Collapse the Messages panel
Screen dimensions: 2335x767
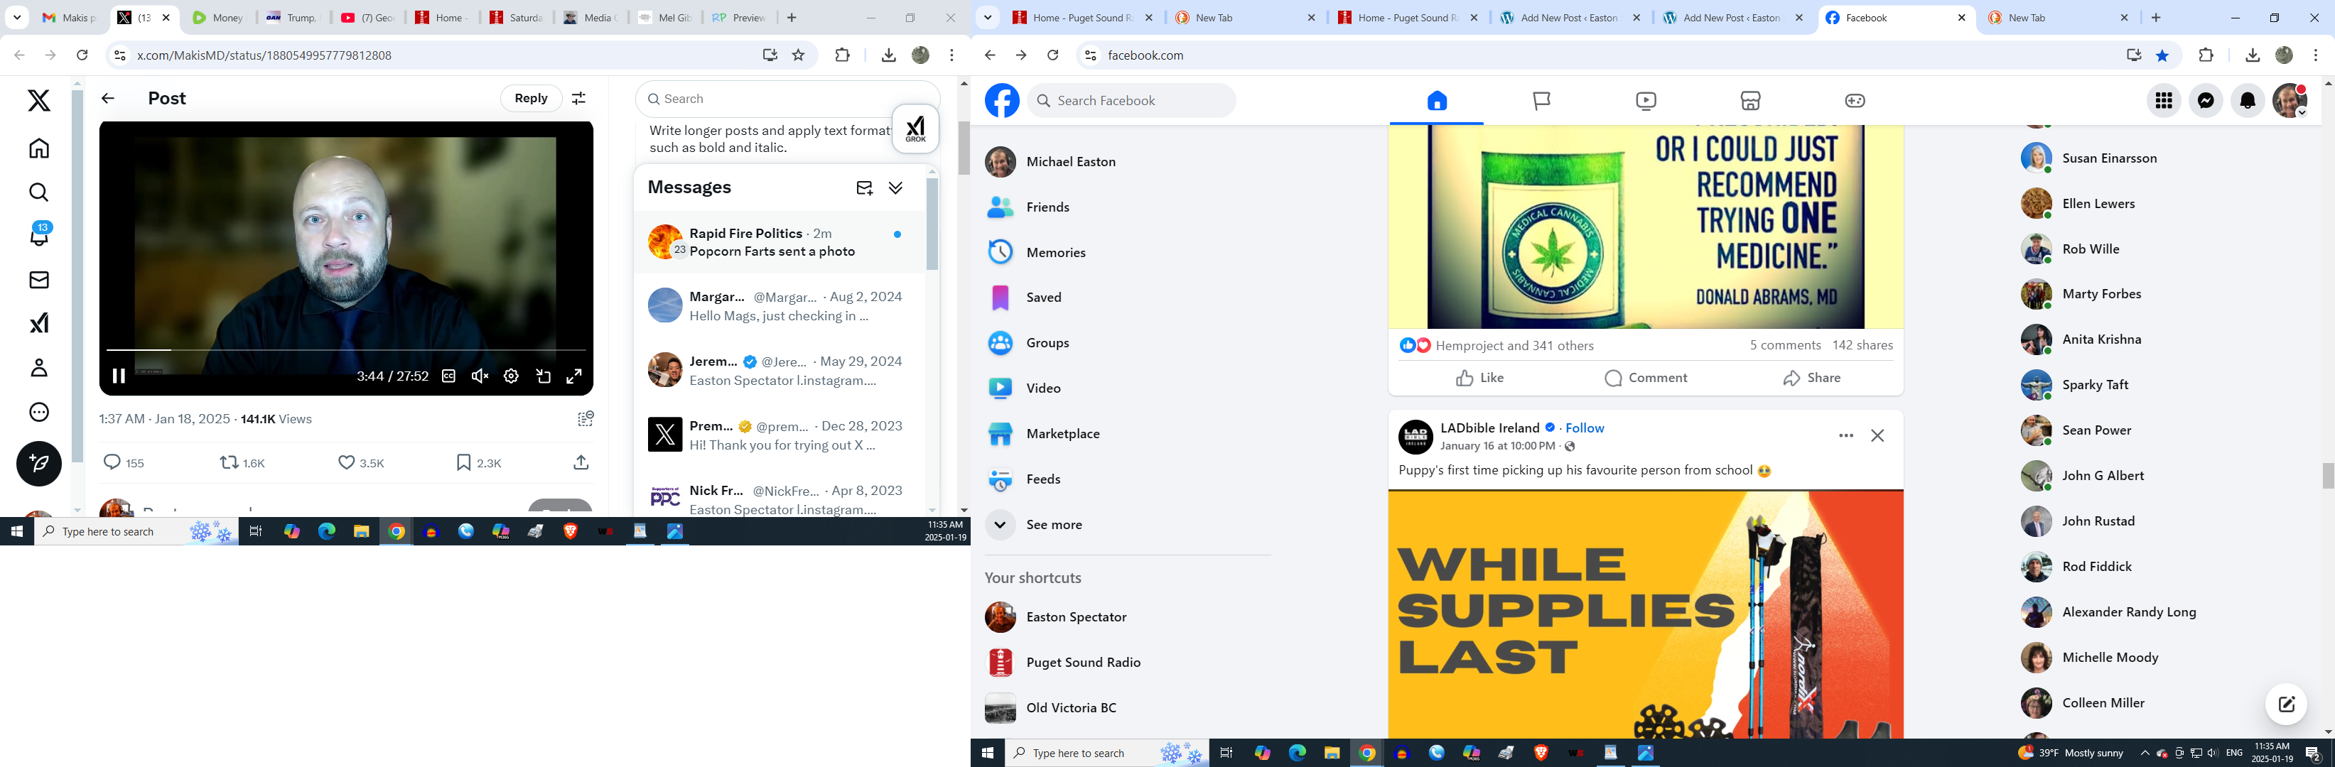point(895,187)
